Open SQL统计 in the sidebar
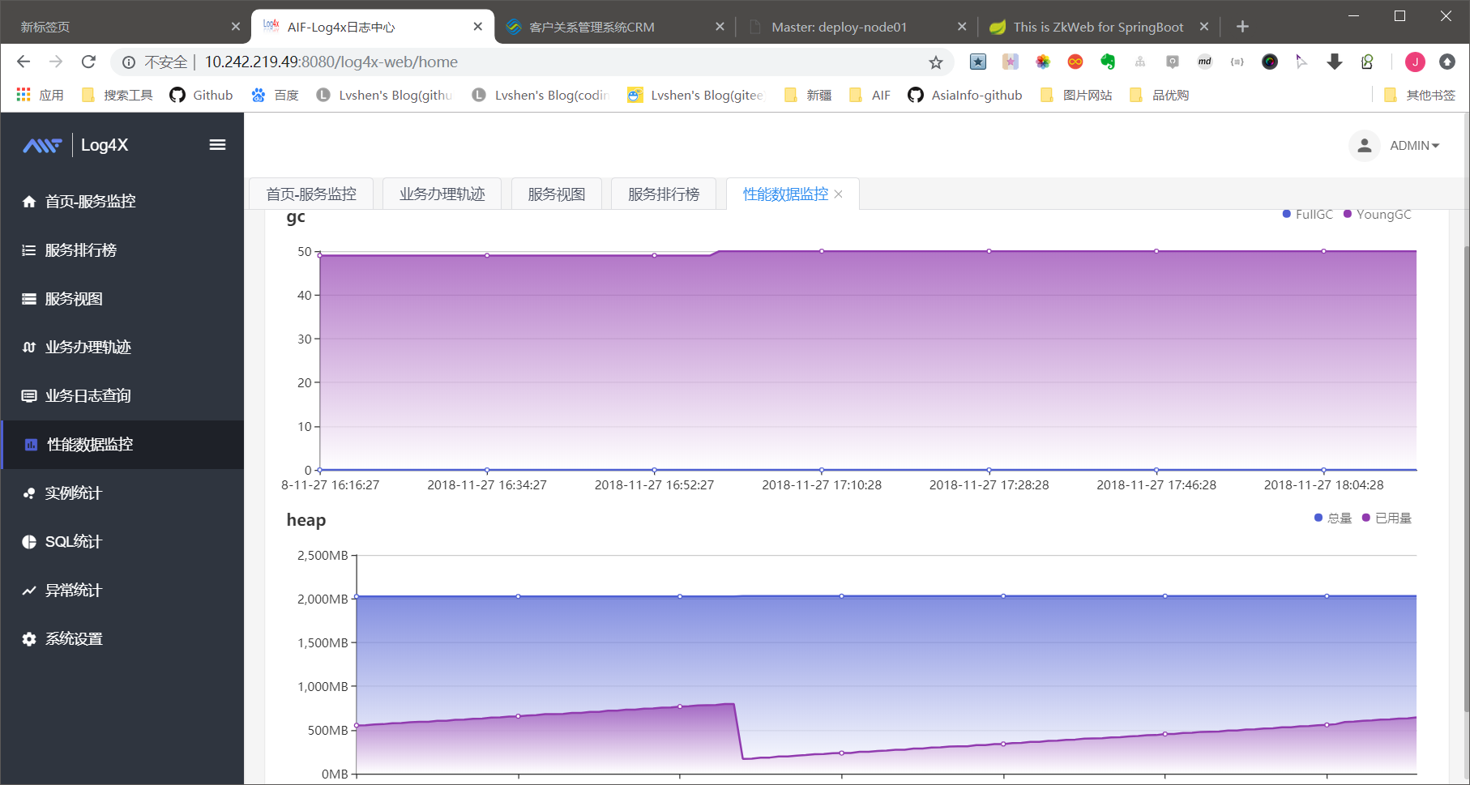The image size is (1470, 785). pos(122,542)
